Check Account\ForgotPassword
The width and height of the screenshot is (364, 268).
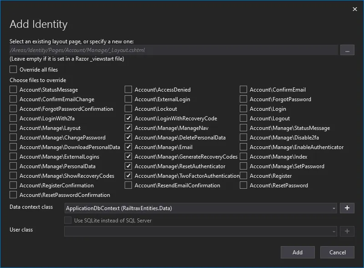coord(243,99)
